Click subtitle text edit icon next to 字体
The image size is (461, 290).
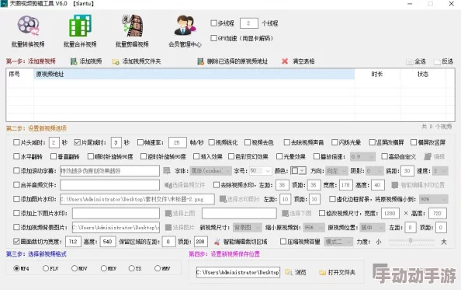tap(167, 170)
